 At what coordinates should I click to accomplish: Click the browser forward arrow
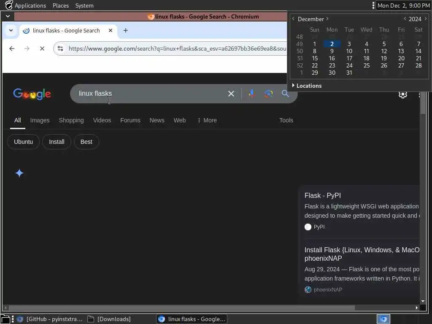click(27, 49)
